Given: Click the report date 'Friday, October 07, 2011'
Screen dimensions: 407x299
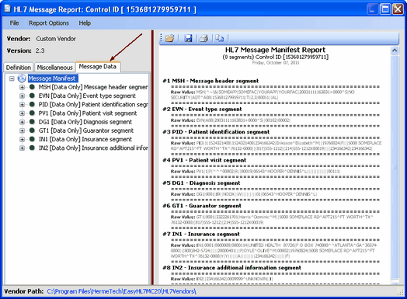Looking at the screenshot, I should [x=276, y=63].
